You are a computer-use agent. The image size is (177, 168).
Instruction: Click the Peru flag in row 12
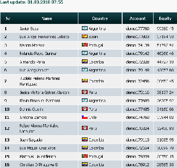click(x=85, y=128)
